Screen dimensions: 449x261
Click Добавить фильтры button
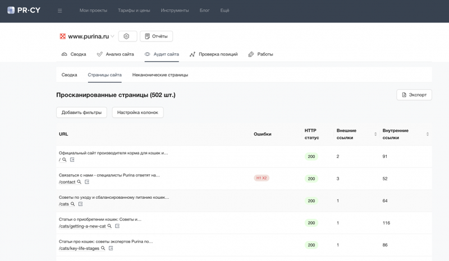point(81,113)
